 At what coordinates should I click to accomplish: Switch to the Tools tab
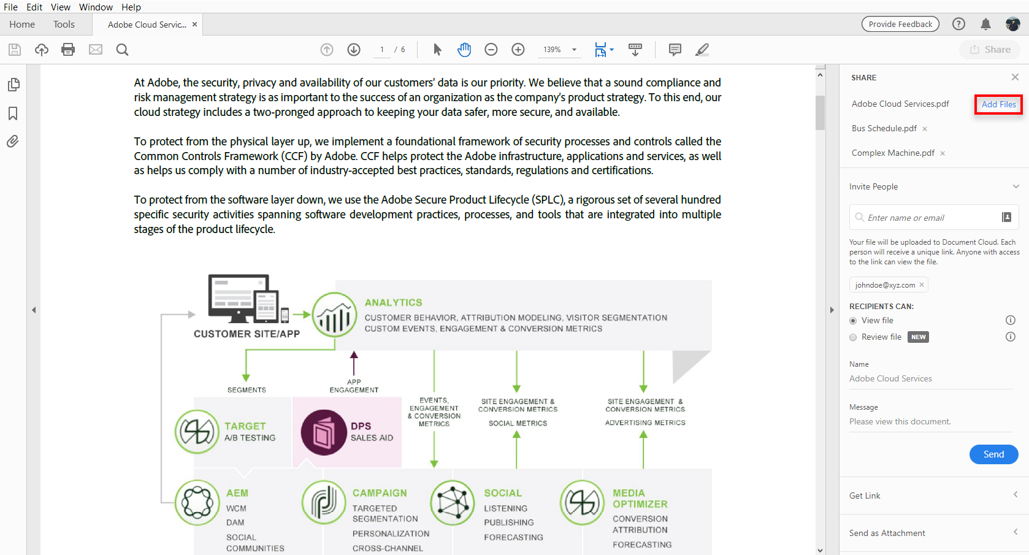[64, 25]
